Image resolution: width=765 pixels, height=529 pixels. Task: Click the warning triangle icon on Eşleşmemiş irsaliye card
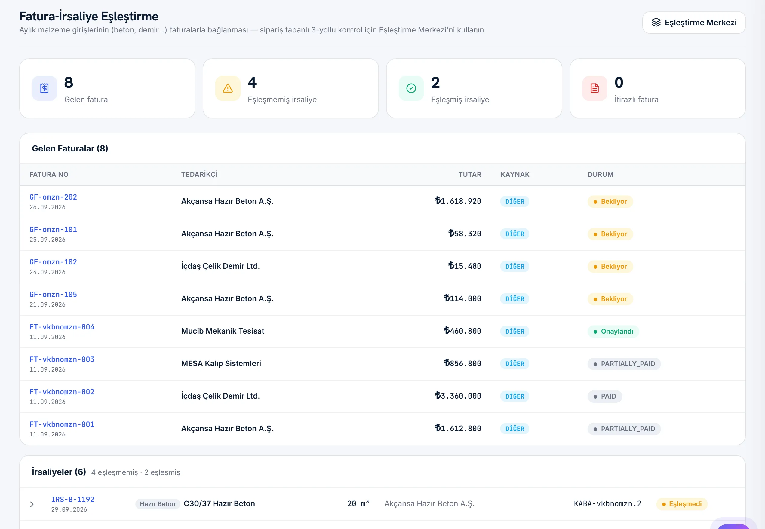pos(228,88)
